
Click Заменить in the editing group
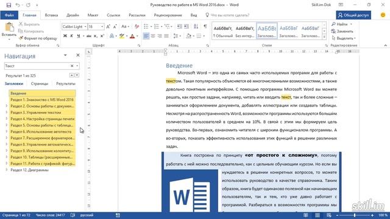pos(342,31)
